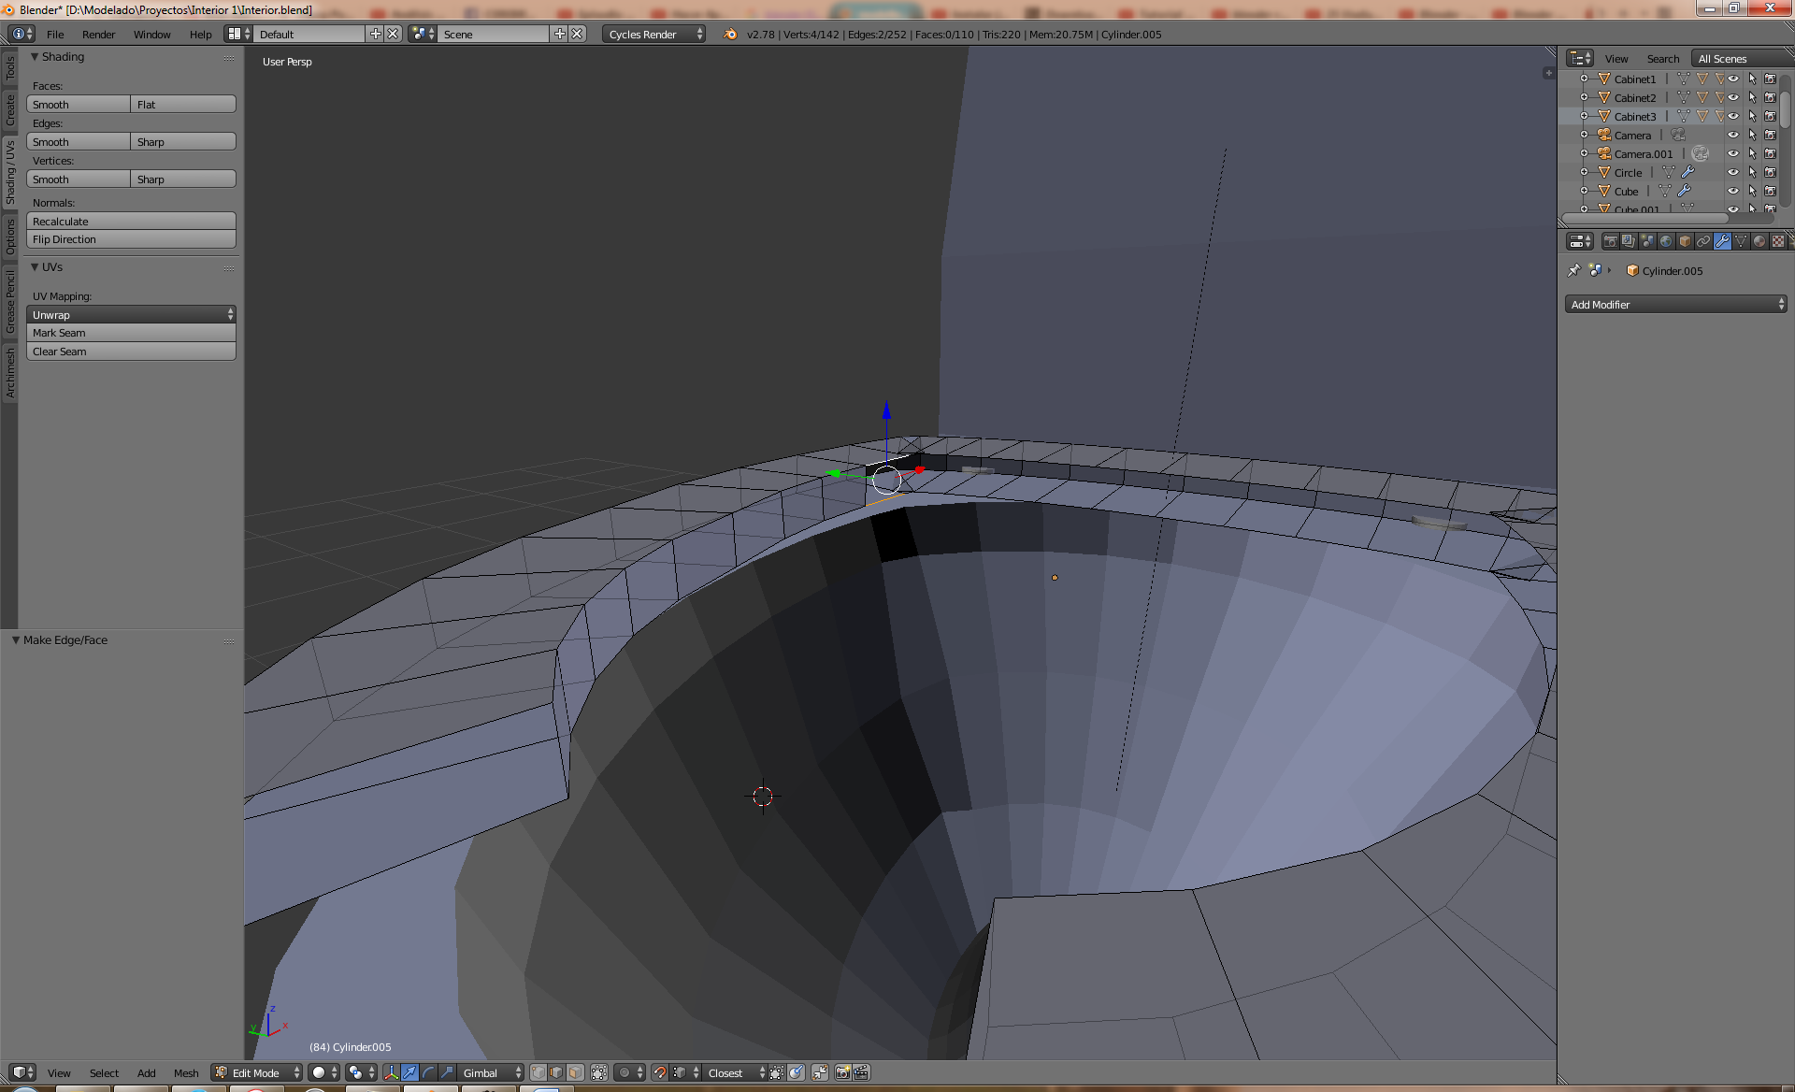This screenshot has height=1092, width=1795.
Task: Click the Camera.001 data icon in the outliner
Action: coord(1701,153)
